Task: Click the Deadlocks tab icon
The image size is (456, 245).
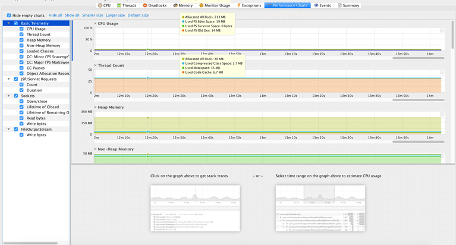Action: (x=145, y=5)
